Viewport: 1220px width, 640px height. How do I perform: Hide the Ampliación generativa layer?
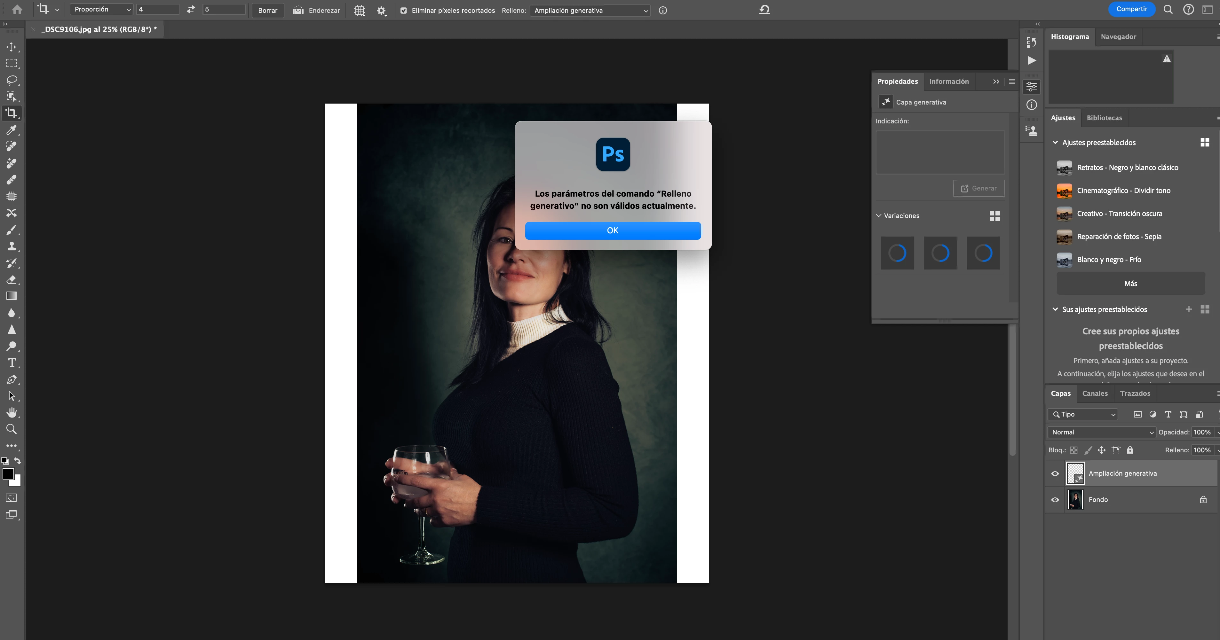(x=1055, y=473)
